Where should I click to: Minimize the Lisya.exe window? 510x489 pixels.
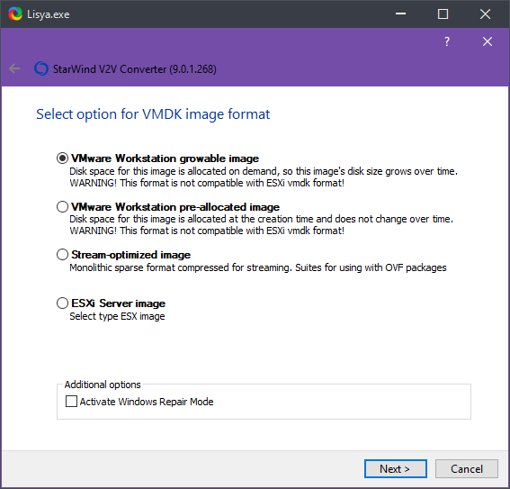click(x=401, y=14)
